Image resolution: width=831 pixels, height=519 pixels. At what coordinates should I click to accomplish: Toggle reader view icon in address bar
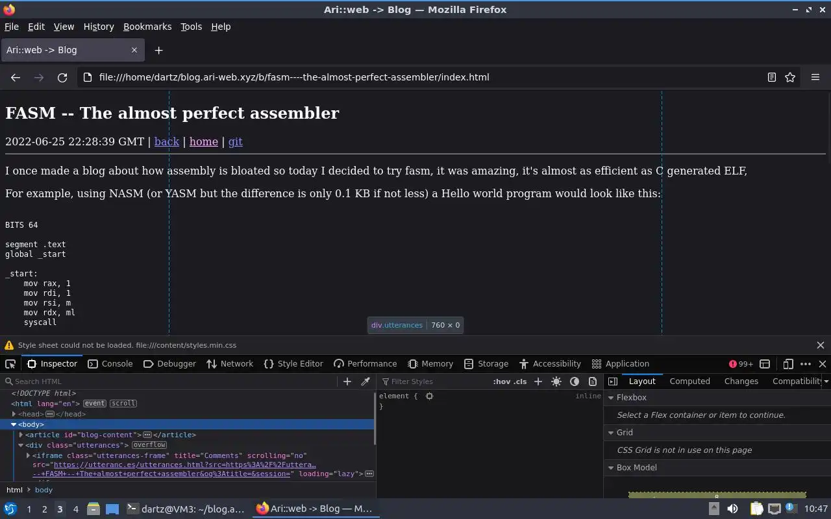(x=772, y=77)
